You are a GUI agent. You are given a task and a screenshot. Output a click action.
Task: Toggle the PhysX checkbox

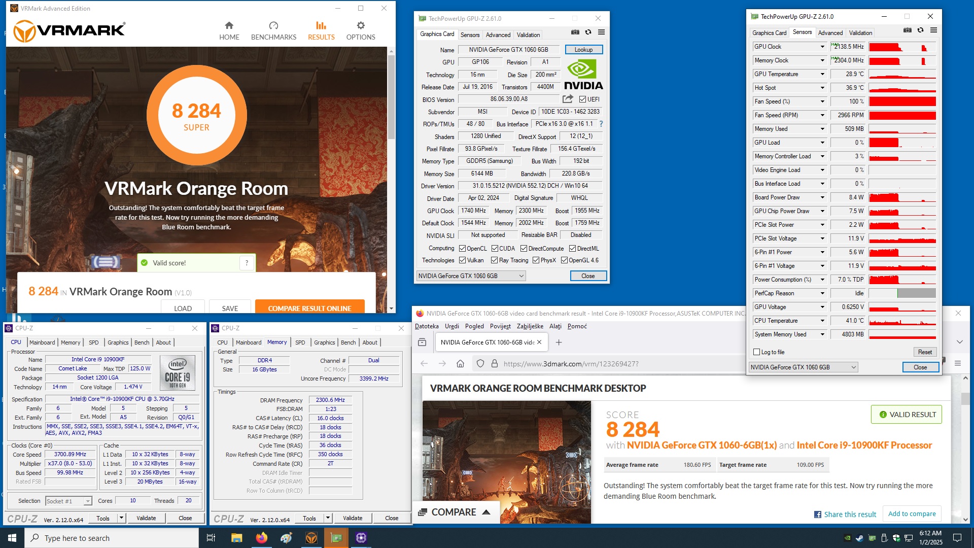(x=536, y=260)
